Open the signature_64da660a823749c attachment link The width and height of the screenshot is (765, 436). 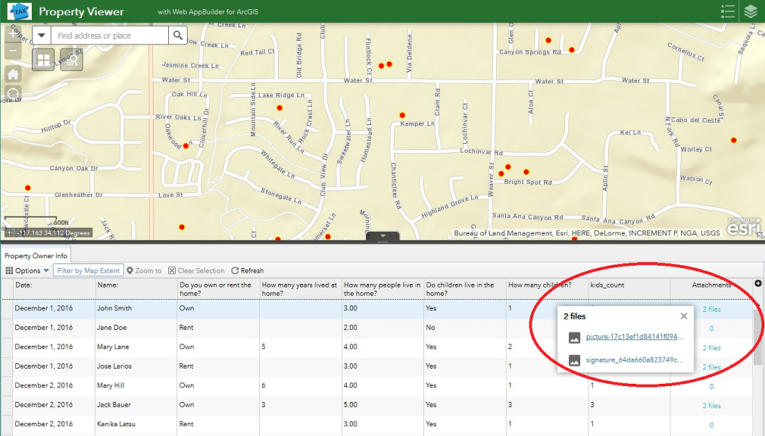point(635,360)
